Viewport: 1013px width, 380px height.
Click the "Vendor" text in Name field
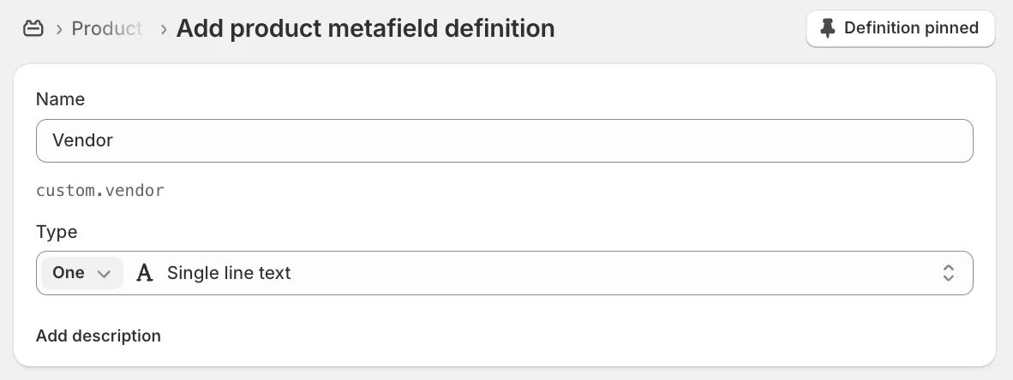(x=82, y=140)
